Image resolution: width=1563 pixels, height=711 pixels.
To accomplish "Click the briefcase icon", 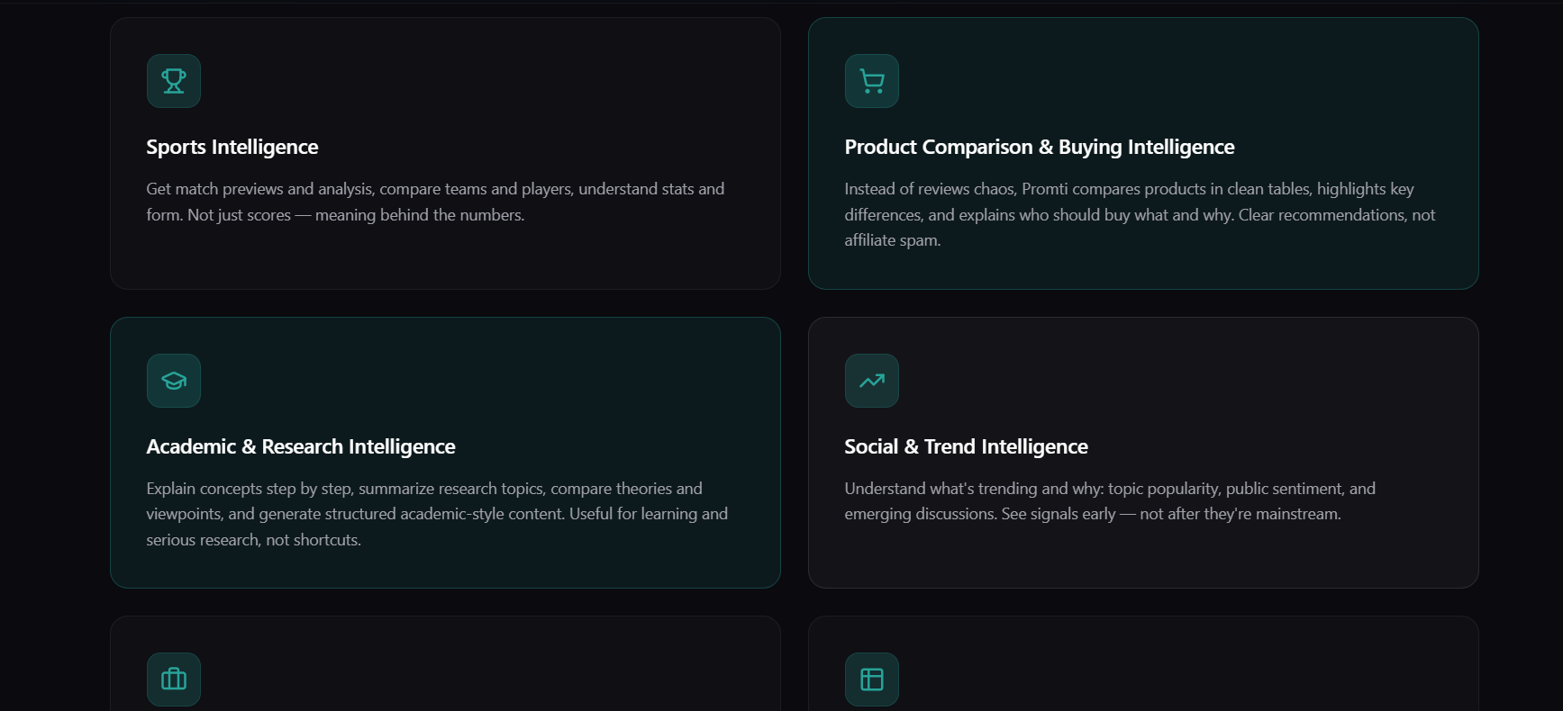I will 174,679.
